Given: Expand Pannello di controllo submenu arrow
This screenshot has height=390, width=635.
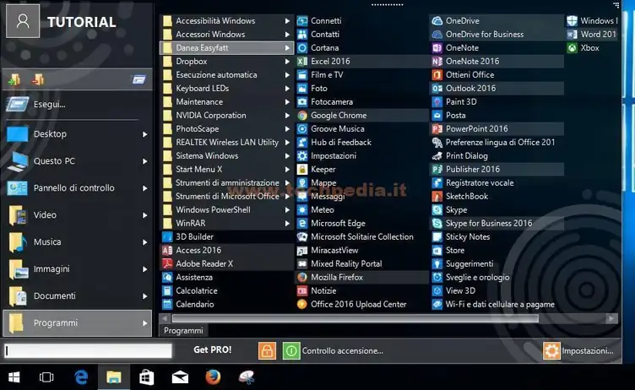Looking at the screenshot, I should point(144,188).
